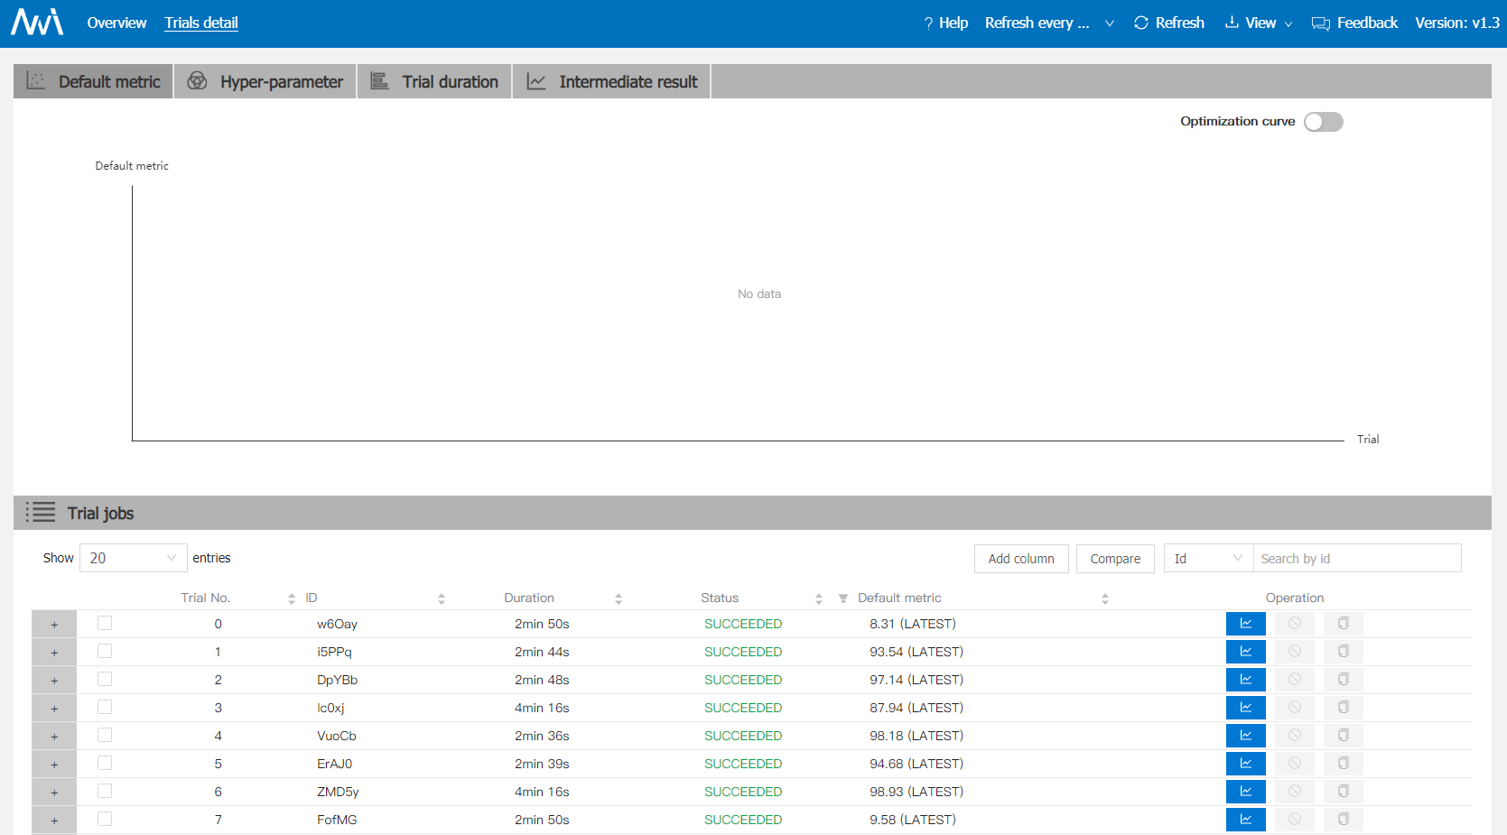Screen dimensions: 1507x835
Task: Click the kill icon for trial DpYBb
Action: pos(1294,679)
